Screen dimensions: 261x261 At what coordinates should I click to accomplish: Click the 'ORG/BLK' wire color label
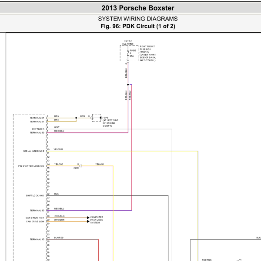[x=60, y=216]
